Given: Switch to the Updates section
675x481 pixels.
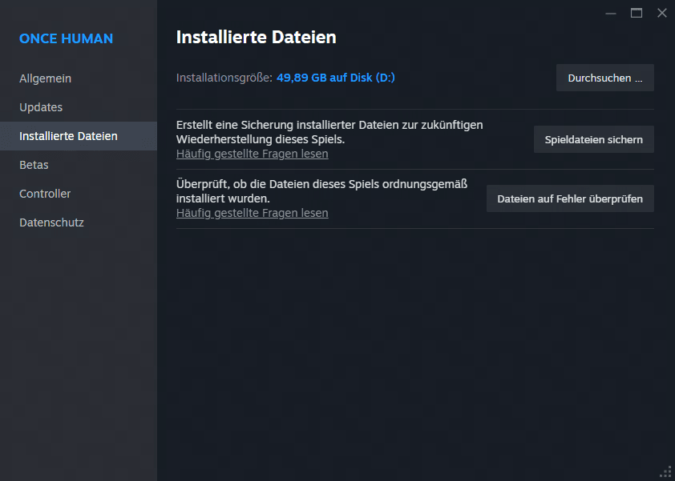Looking at the screenshot, I should tap(41, 107).
